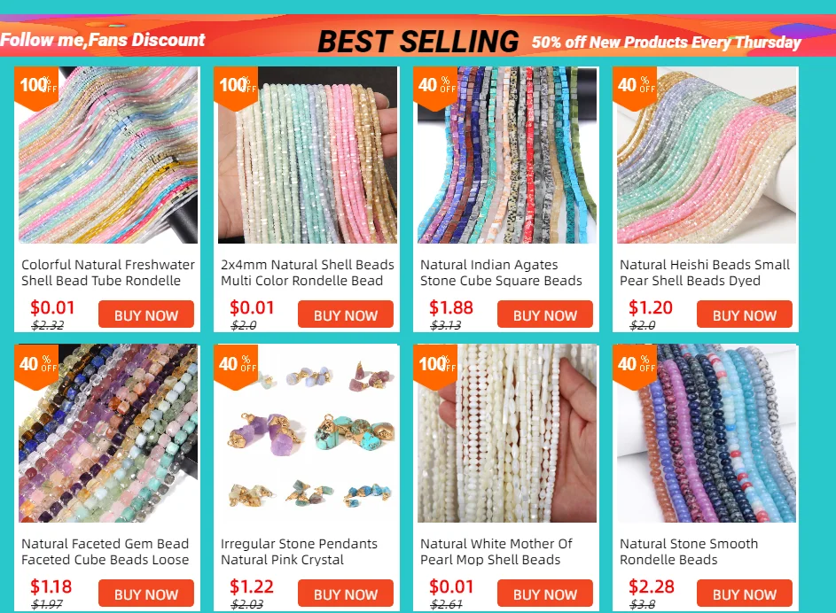Open the Irregular Stone Pendants image

pyautogui.click(x=308, y=433)
